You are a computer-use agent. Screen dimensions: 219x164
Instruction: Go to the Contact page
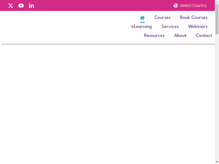click(204, 36)
